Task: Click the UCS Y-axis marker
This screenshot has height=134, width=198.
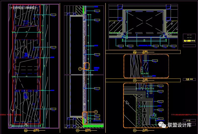Action: click(13, 110)
